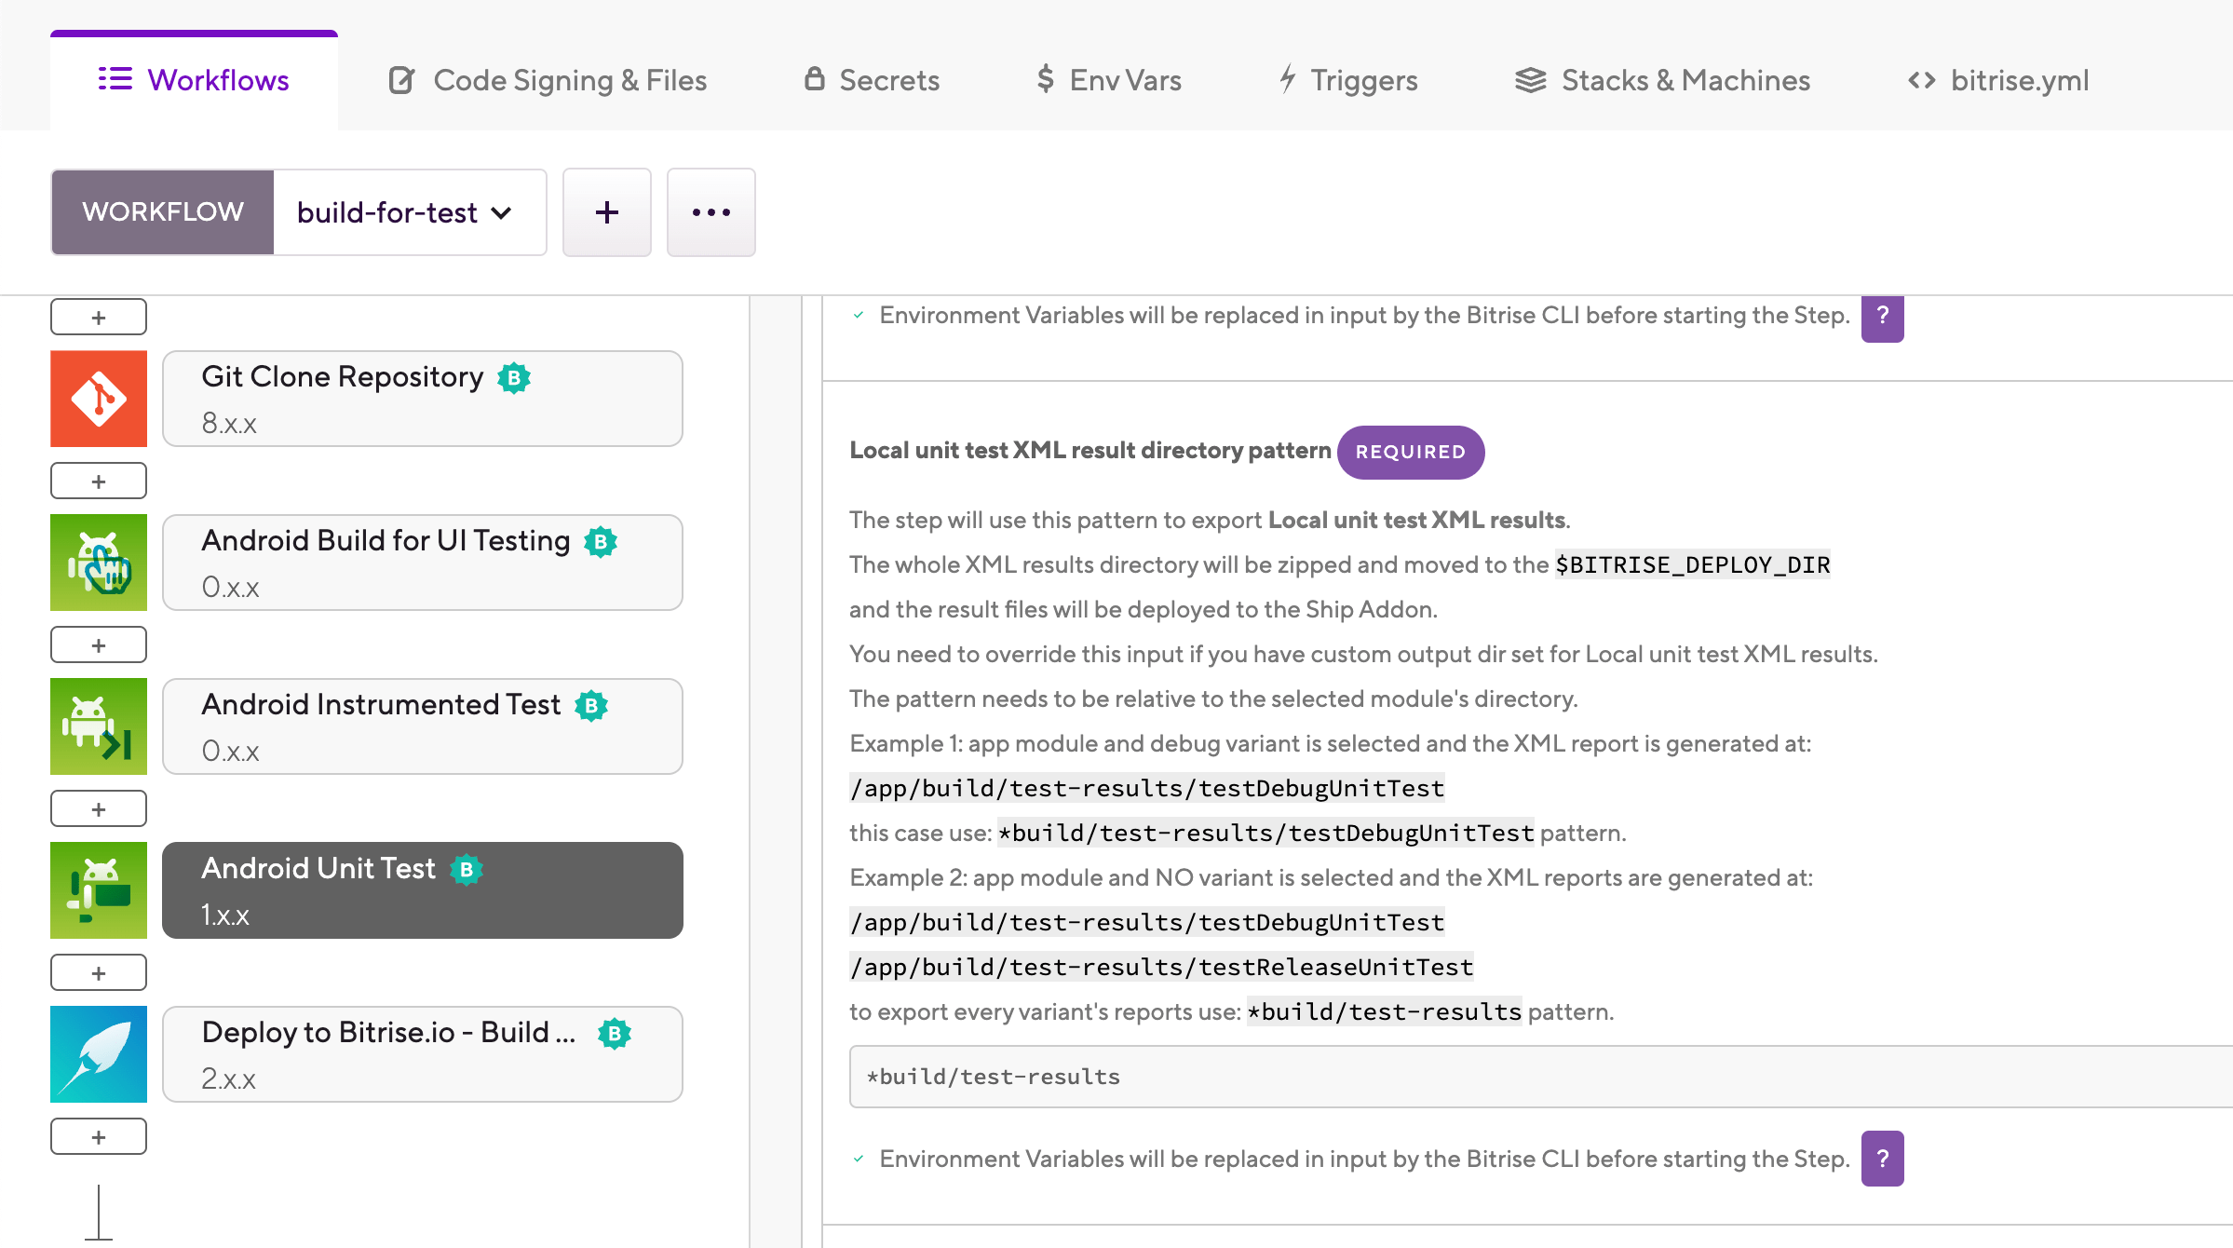Select the Android Instrumented Test step card
This screenshot has width=2233, height=1248.
(423, 726)
